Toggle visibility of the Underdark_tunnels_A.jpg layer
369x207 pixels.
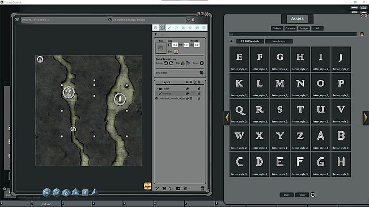point(187,98)
